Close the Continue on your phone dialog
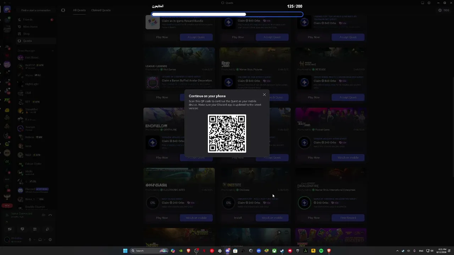The width and height of the screenshot is (454, 255). (264, 95)
